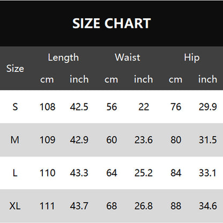This screenshot has height=223, width=223.
Task: Click the waist value 26.8 inch
Action: (144, 206)
